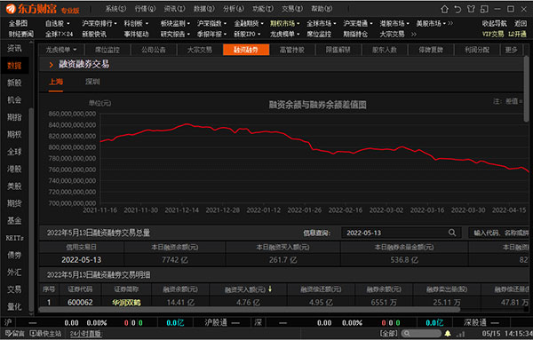The image size is (533, 340).
Task: Expand more items on the first toolbar row
Action: [x=450, y=23]
